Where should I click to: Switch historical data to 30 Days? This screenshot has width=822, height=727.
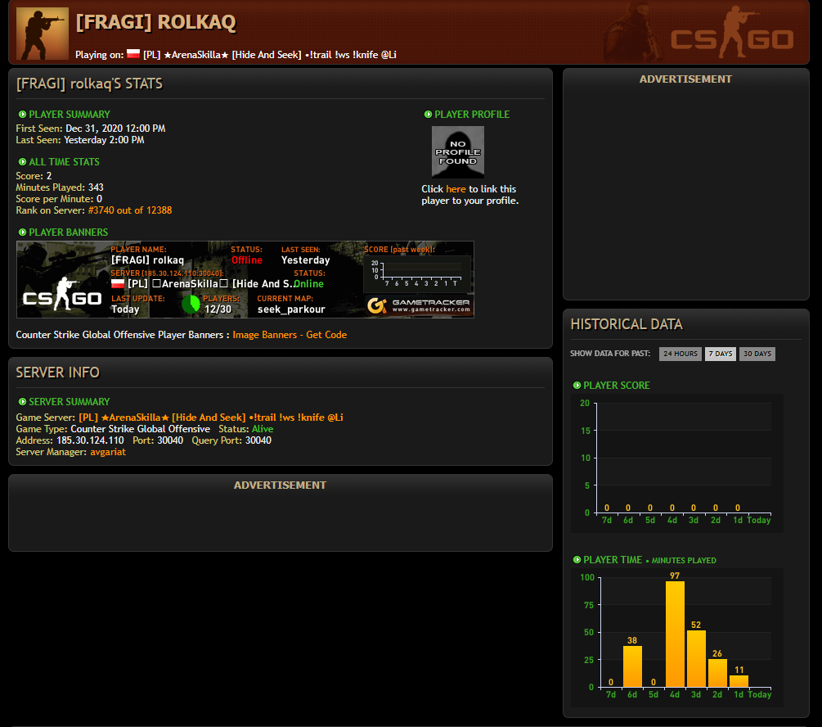click(757, 354)
